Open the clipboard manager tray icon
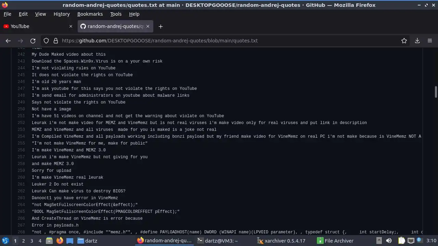The width and height of the screenshot is (438, 246). pos(401,241)
